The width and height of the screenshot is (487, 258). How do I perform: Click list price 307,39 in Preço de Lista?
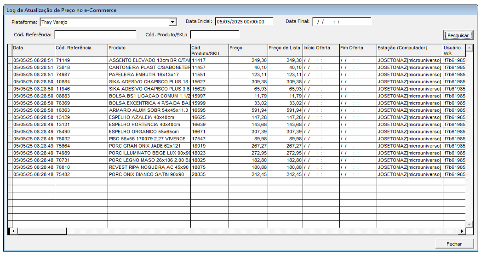point(286,132)
